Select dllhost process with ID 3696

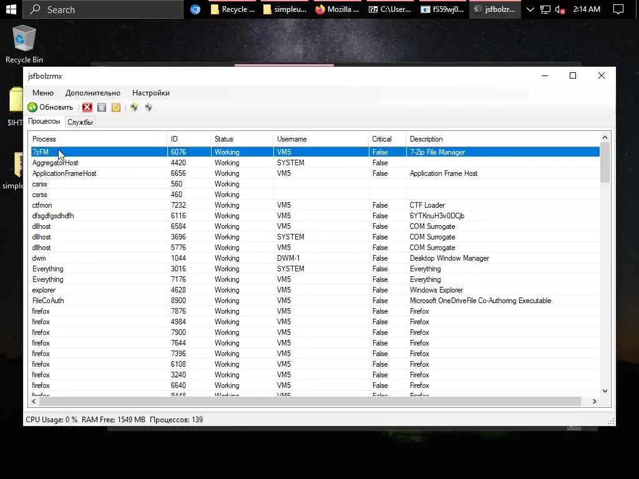315,236
